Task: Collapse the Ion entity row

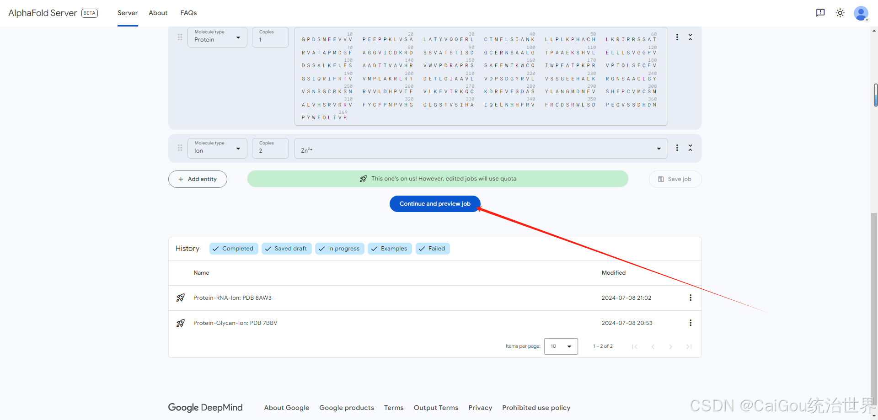Action: tap(691, 148)
